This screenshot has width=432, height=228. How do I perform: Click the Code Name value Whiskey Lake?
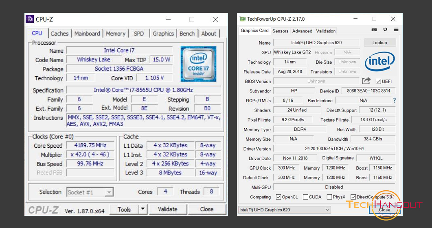pyautogui.click(x=94, y=60)
